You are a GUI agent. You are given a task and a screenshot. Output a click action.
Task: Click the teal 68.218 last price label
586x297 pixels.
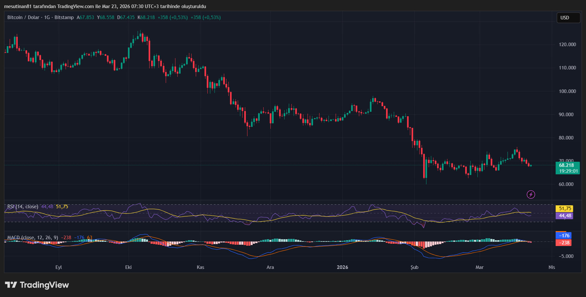pos(568,165)
